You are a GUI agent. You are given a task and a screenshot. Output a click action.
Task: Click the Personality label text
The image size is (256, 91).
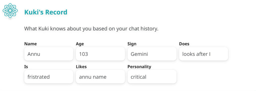point(139,67)
